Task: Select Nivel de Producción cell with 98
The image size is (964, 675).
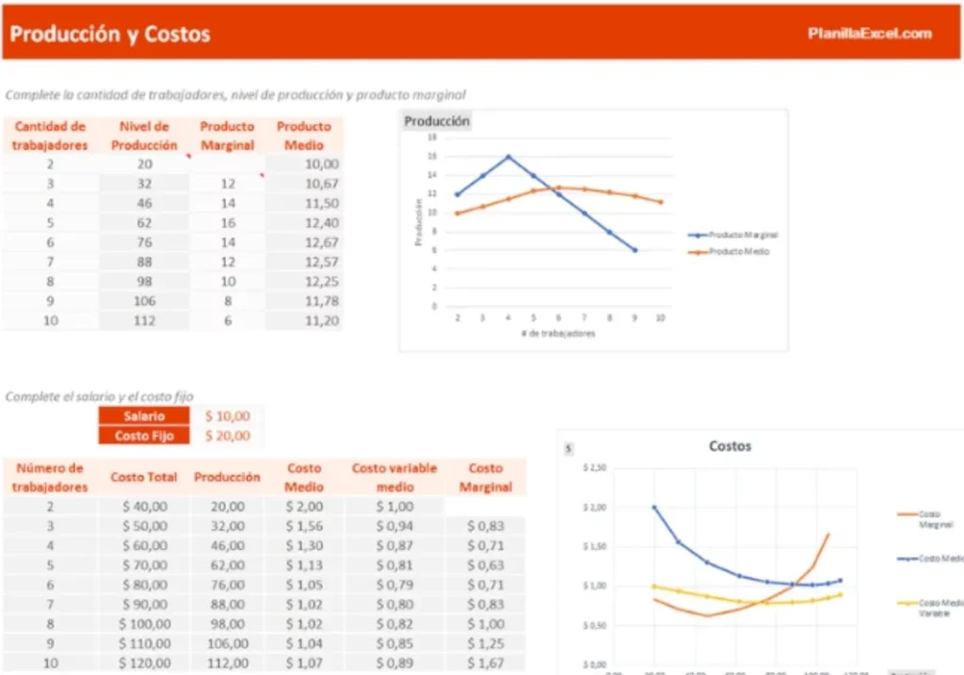Action: [144, 281]
